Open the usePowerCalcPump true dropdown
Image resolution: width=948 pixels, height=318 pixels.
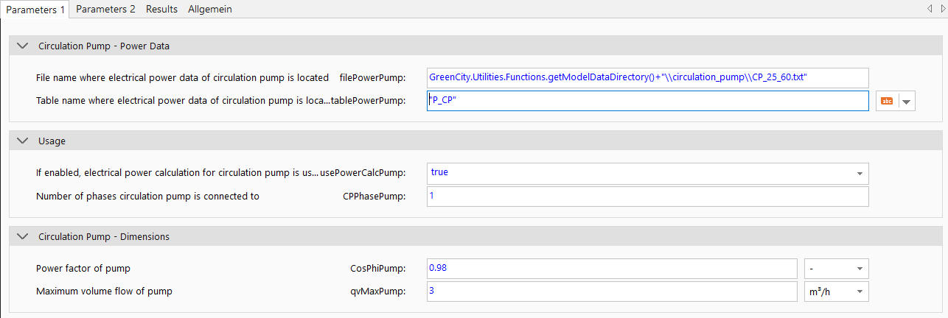647,173
